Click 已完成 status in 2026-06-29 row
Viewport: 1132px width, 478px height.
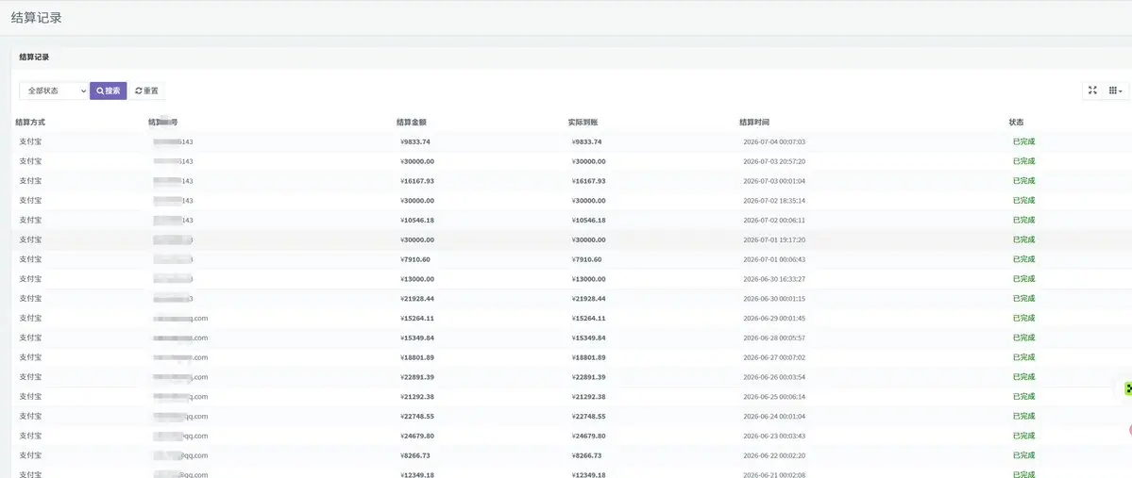(x=1023, y=318)
